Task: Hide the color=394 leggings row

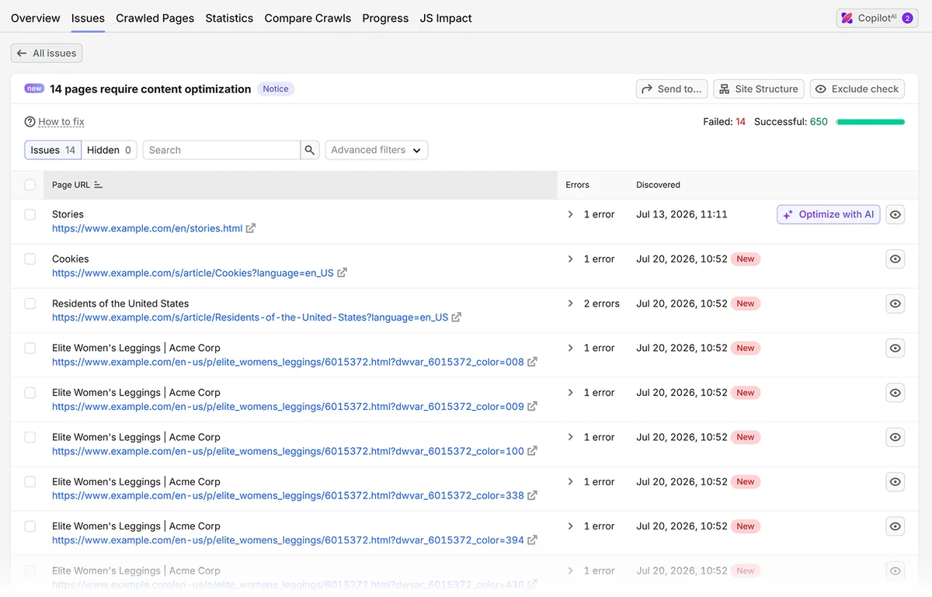Action: tap(895, 526)
